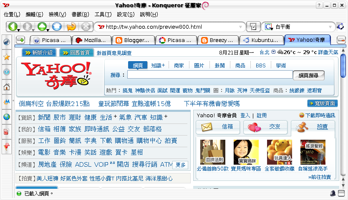Click the 網頁搜尋 search button
This screenshot has width=348, height=200.
[x=308, y=75]
